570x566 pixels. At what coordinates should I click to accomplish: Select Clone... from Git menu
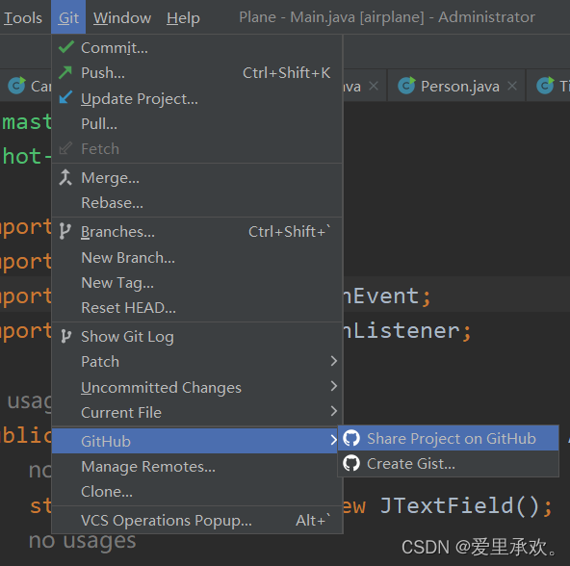point(197,492)
